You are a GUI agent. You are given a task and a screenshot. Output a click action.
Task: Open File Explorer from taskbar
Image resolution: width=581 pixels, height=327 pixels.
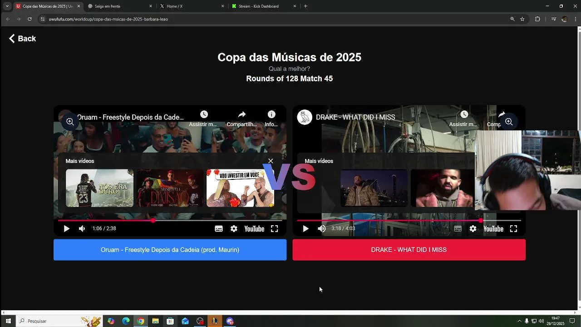[155, 321]
